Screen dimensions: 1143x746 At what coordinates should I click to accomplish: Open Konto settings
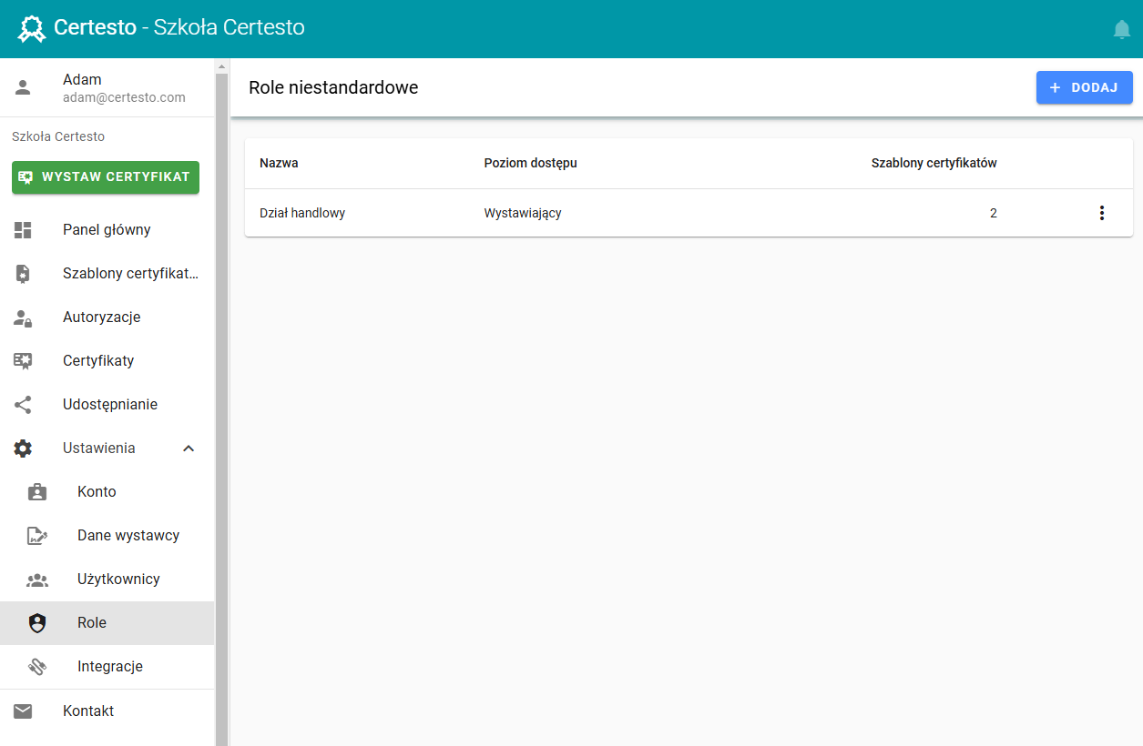point(107,492)
